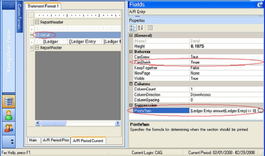Click the horizontal scrollbar right arrow

(x=118, y=123)
